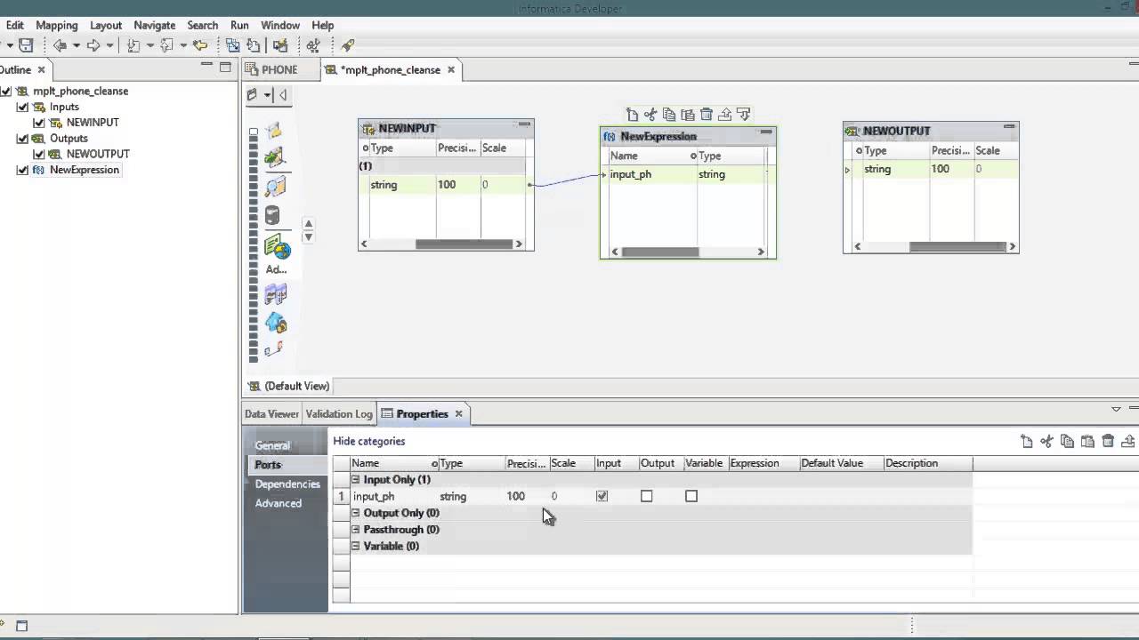The height and width of the screenshot is (640, 1139).
Task: Check the Variable checkbox for input_ph
Action: point(691,496)
